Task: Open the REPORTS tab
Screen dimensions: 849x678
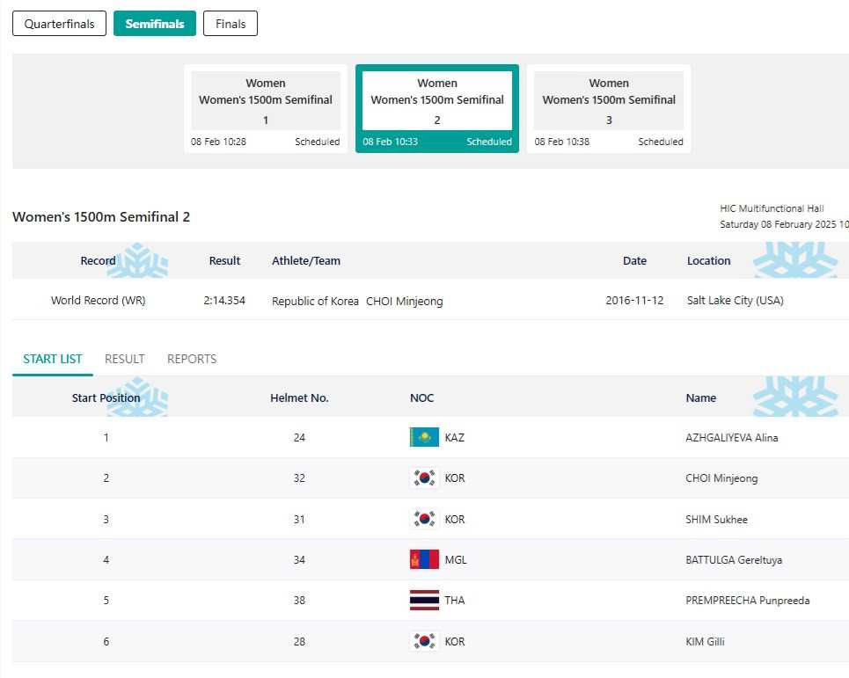Action: 192,359
